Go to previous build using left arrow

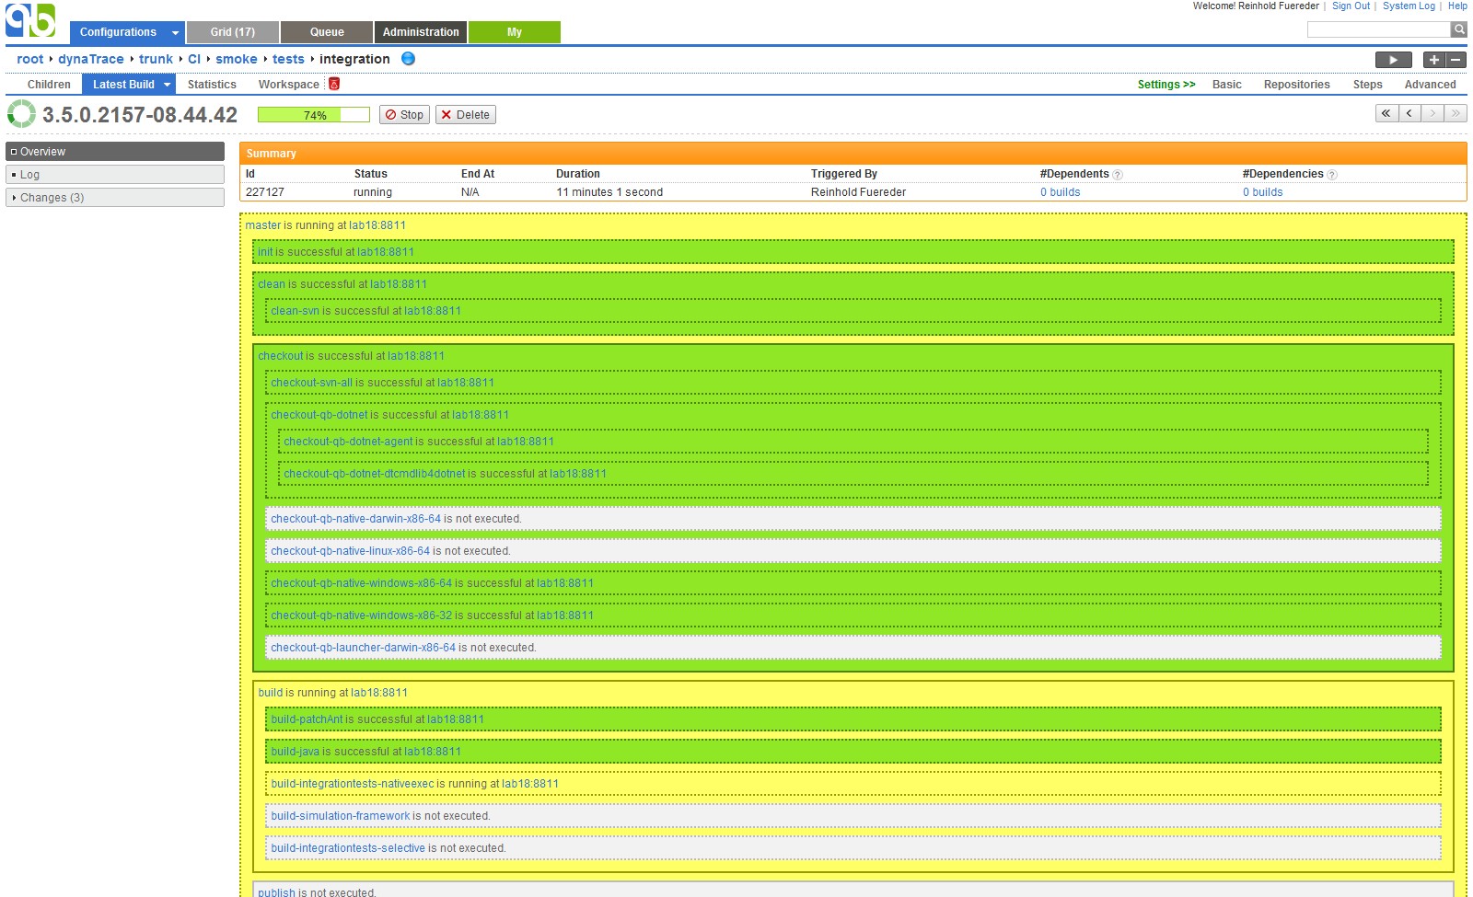(1409, 113)
